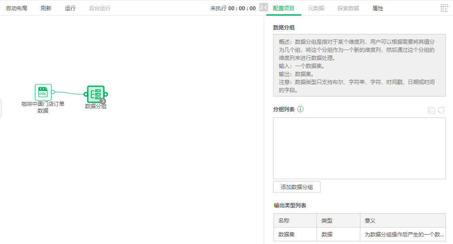Screen dimensions: 453x244
Task: Open the 探索数据 tab
Action: (348, 8)
